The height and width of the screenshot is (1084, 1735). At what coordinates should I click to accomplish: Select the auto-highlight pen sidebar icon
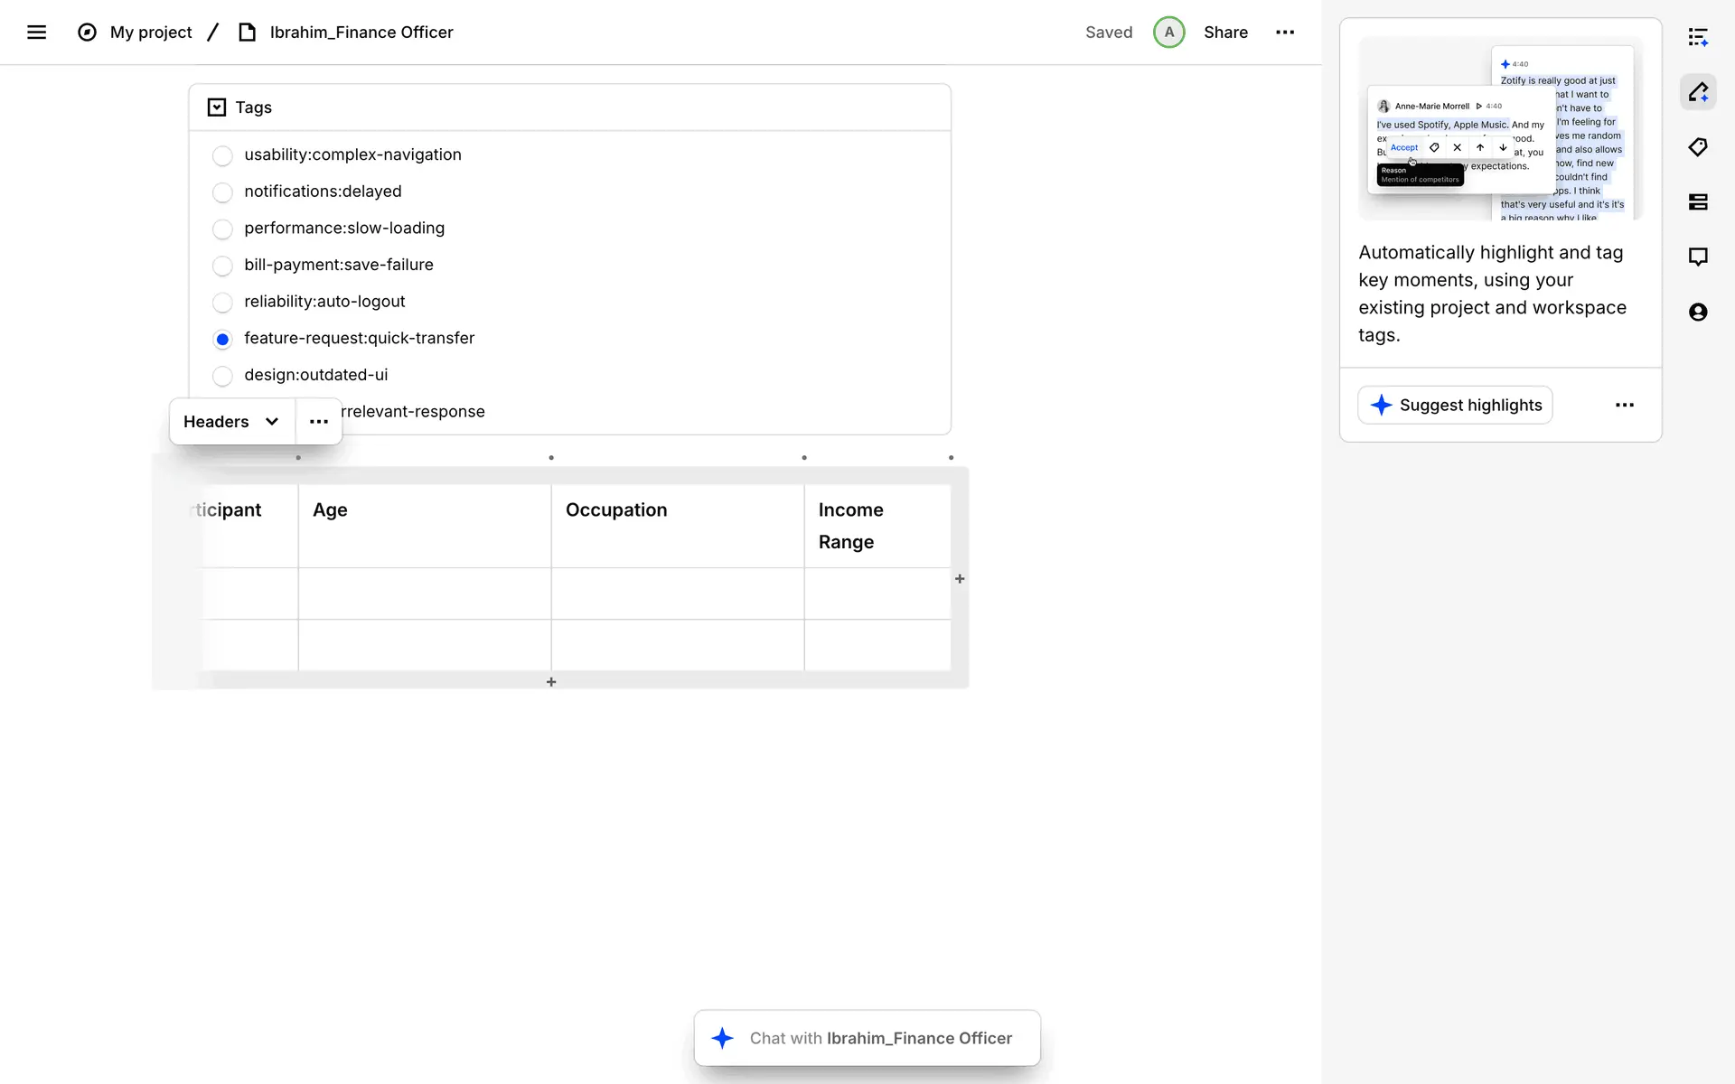click(x=1698, y=92)
